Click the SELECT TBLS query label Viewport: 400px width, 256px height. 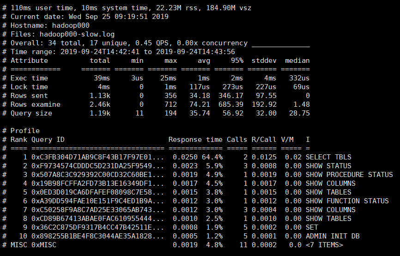pos(328,157)
